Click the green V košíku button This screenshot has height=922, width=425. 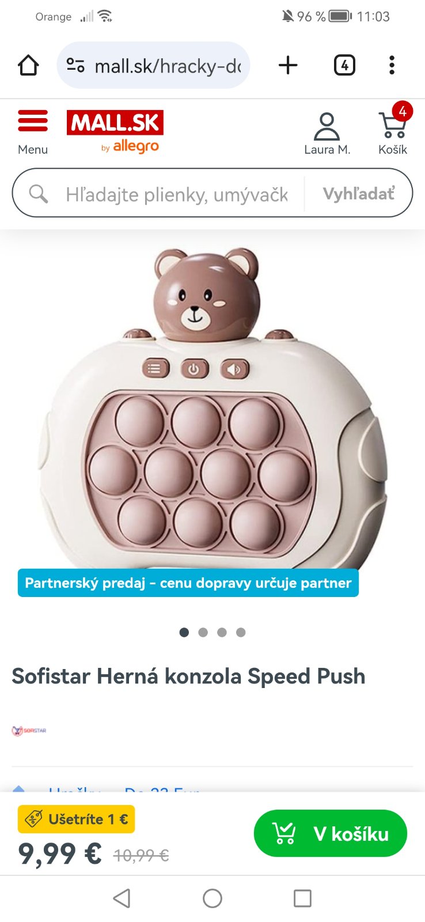331,833
